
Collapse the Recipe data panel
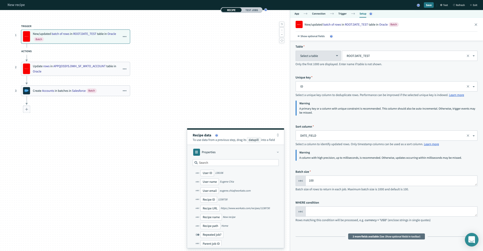(278, 135)
